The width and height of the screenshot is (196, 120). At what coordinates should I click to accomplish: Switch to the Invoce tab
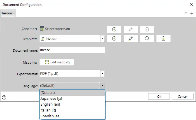click(8, 13)
